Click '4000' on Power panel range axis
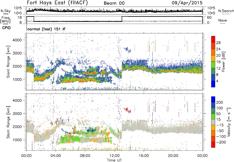The height and width of the screenshot is (162, 234). [x=17, y=40]
